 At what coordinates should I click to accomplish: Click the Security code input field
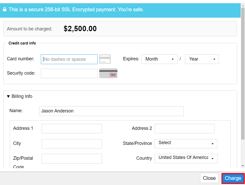(x=69, y=73)
